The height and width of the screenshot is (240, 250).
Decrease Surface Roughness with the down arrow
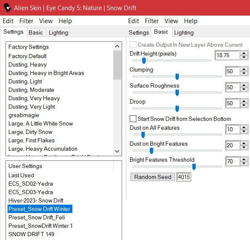pos(244,89)
